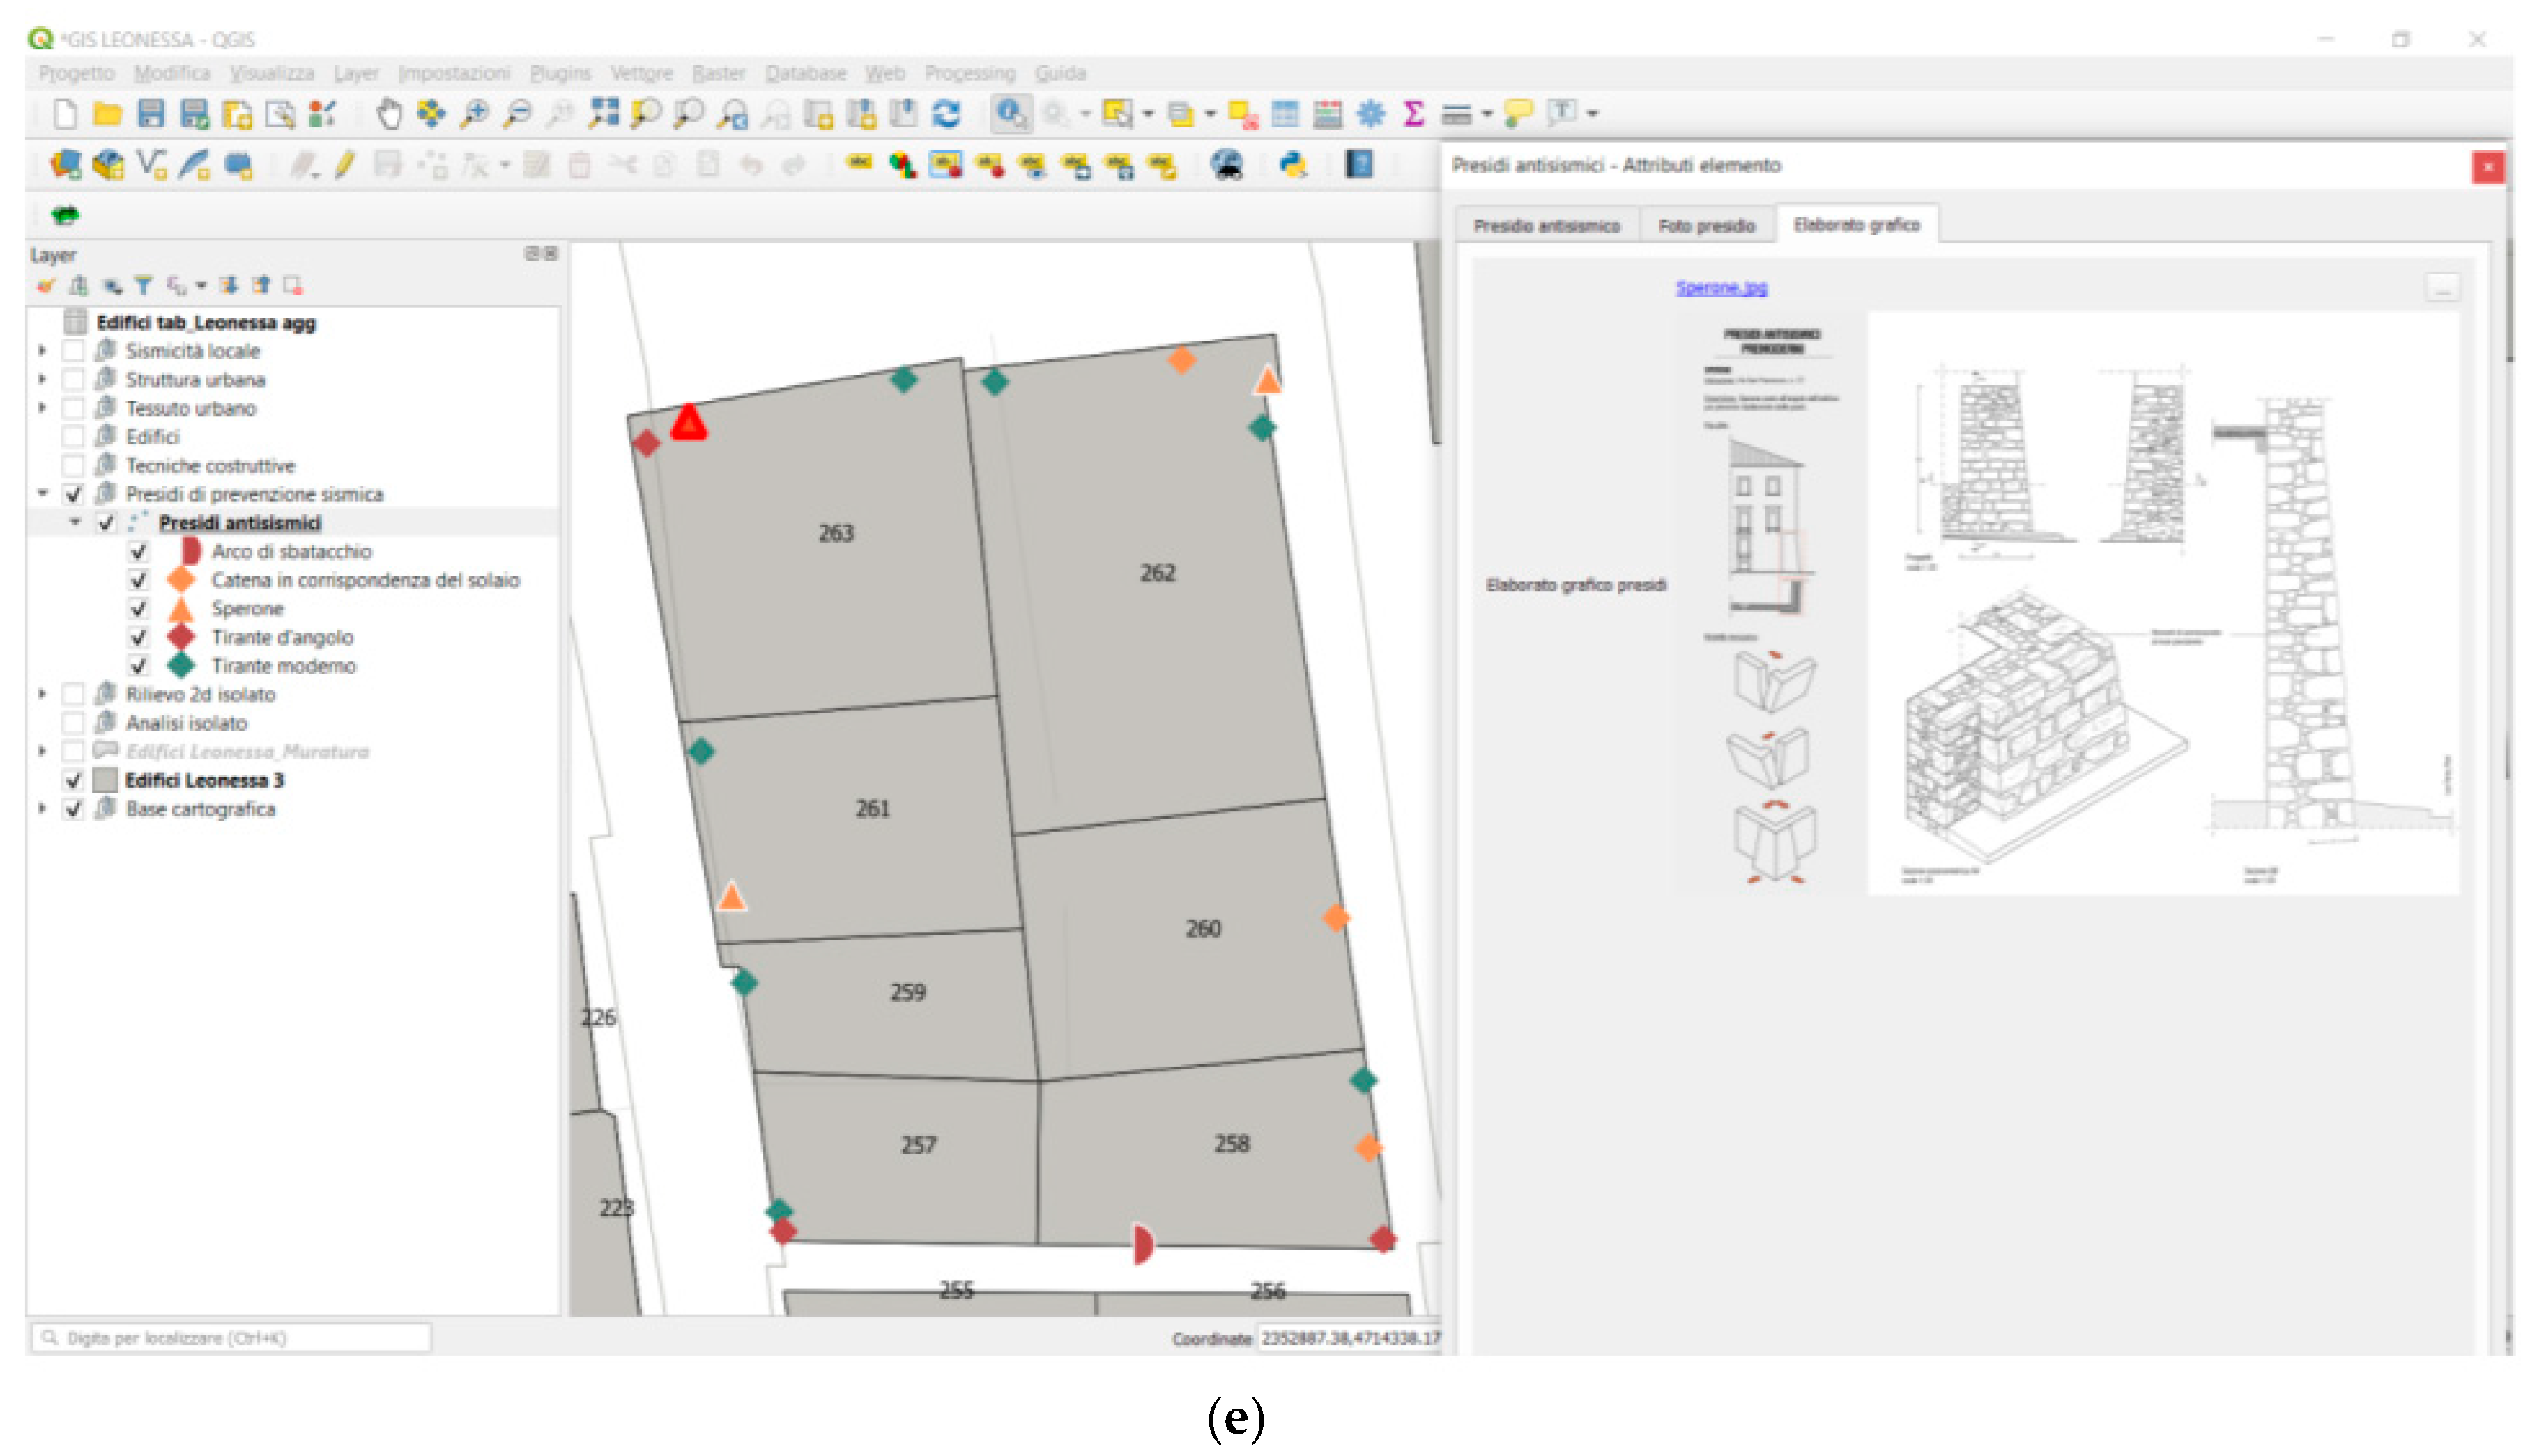
Task: Switch to the Foto presidio tab
Action: 1707,226
